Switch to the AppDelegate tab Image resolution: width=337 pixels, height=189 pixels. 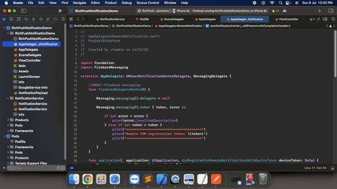coord(205,19)
